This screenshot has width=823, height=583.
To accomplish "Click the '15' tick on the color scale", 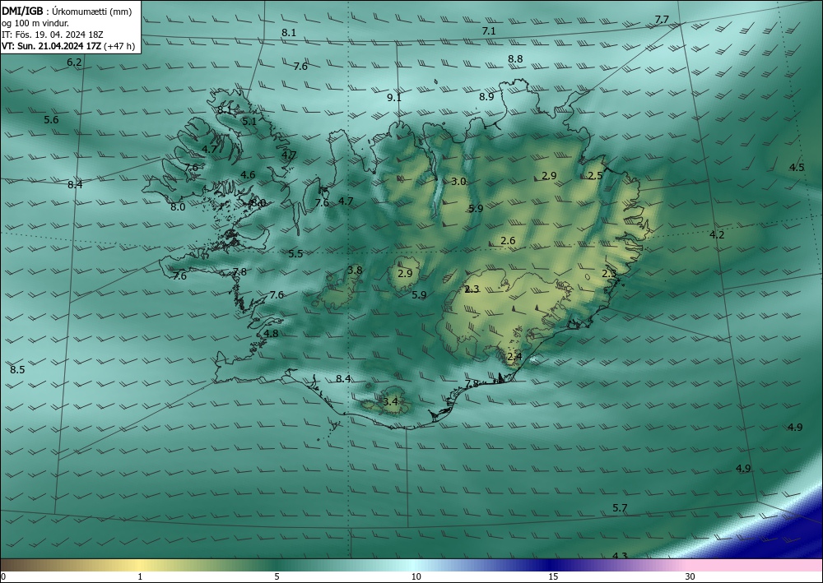I will click(x=553, y=576).
